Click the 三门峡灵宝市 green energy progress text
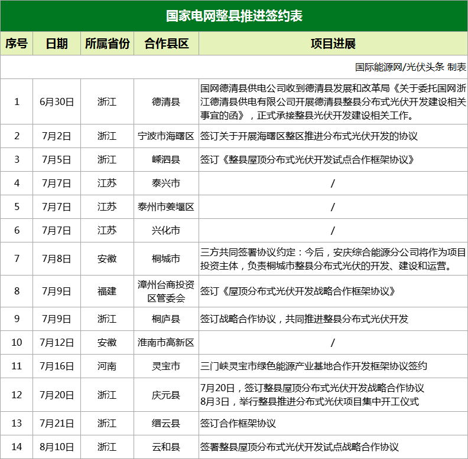The height and width of the screenshot is (459, 468). (313, 366)
